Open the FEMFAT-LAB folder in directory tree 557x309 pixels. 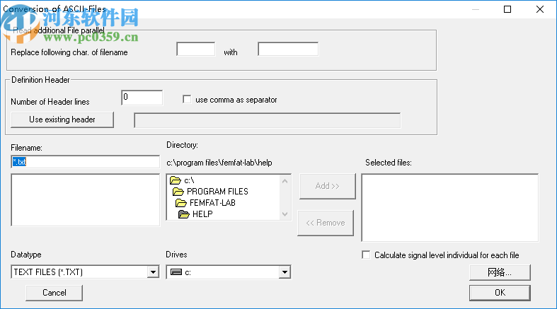tap(212, 203)
